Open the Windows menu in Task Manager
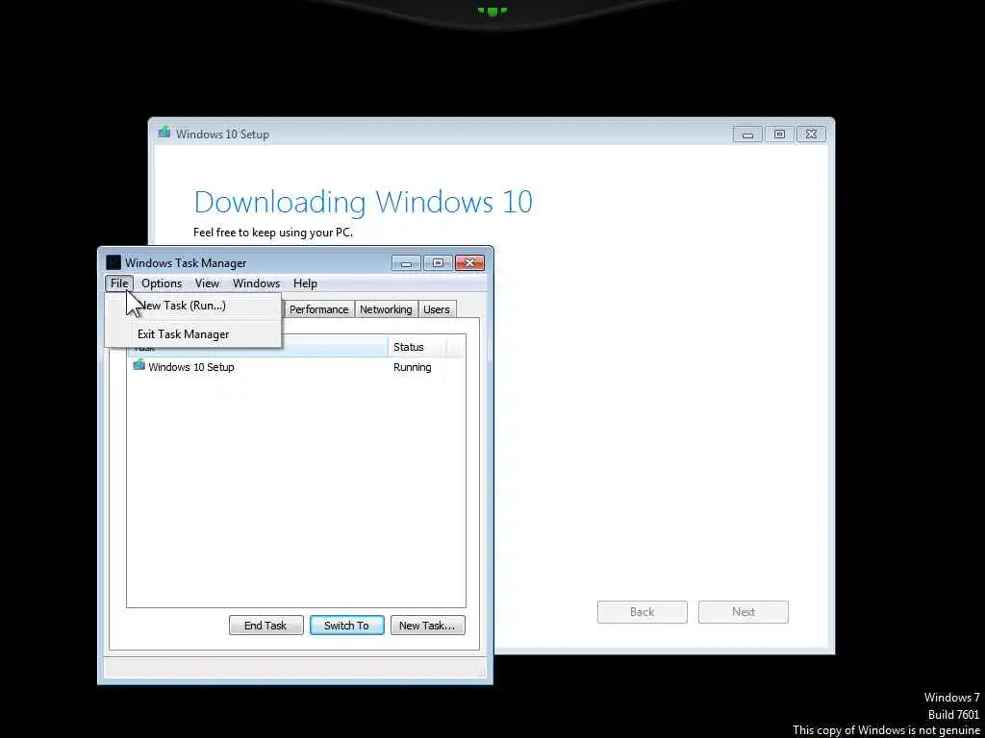The height and width of the screenshot is (738, 985). click(x=256, y=283)
